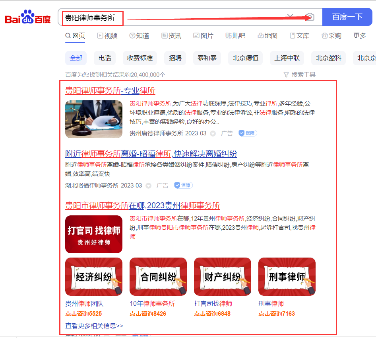Expand dropdown arrow beside 贵州唐德律师事务所 date

pos(213,133)
